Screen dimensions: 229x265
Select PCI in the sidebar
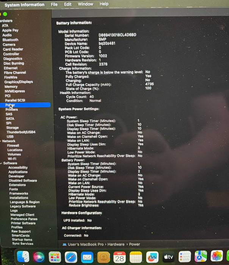(x=8, y=96)
